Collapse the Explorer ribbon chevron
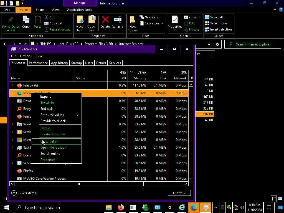Screen dimensions: 284x213 (x=275, y=10)
